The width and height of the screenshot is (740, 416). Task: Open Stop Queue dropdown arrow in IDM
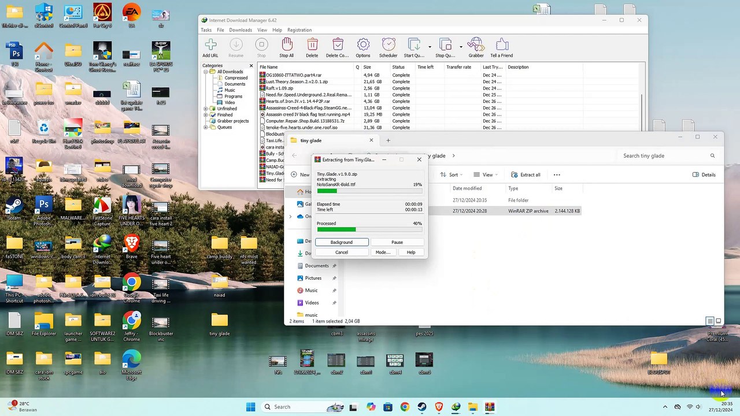click(461, 47)
